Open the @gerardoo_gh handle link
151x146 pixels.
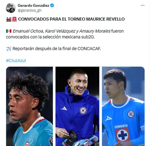[30, 10]
